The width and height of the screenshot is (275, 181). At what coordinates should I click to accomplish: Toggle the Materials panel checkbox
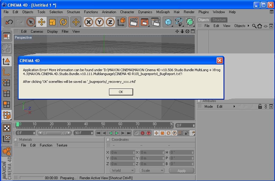(x=16, y=140)
